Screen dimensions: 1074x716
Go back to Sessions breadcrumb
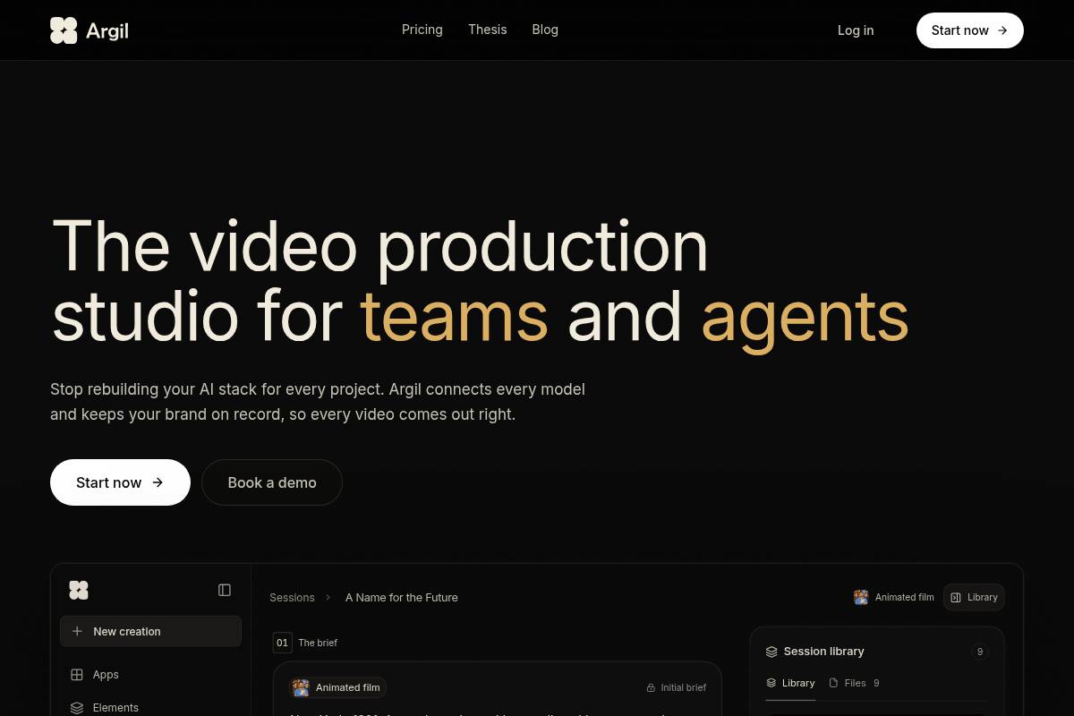click(x=292, y=598)
